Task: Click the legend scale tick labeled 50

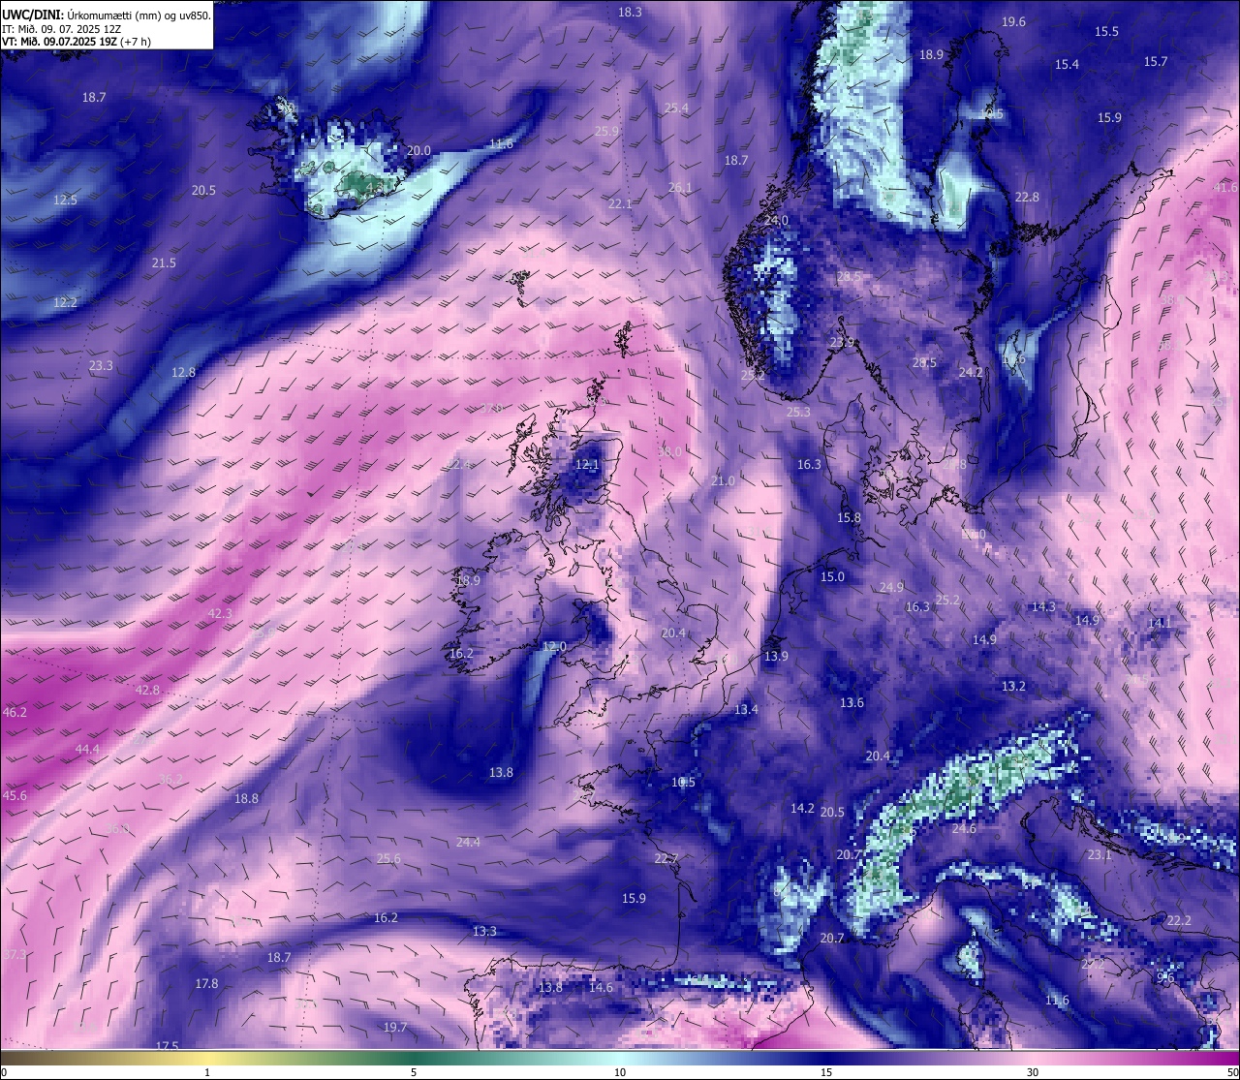Action: 1232,1071
